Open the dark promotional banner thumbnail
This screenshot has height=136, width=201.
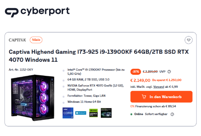(x=106, y=113)
